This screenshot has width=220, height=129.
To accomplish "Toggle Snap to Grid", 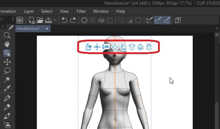I will click(167, 20).
